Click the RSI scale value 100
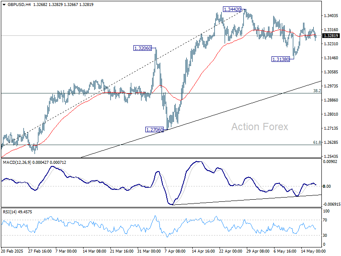The image size is (341, 256). [x=326, y=211]
